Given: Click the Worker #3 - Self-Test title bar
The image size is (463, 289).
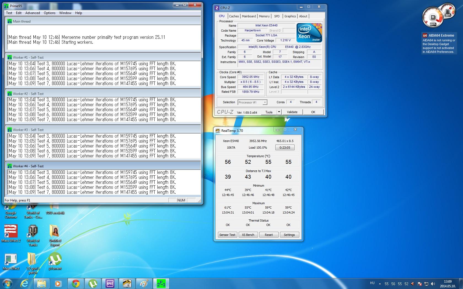Looking at the screenshot, I should click(103, 130).
